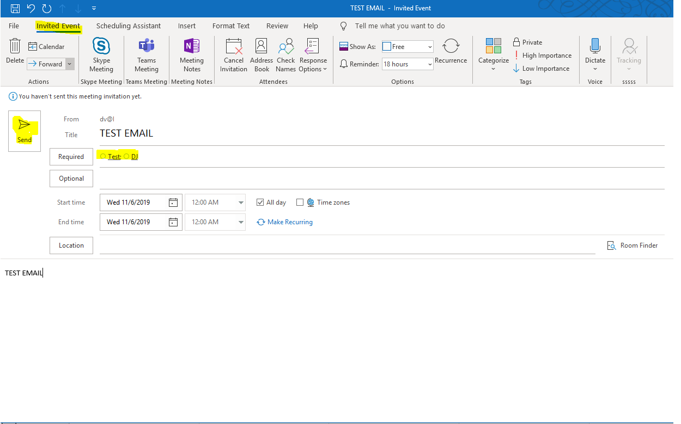Click the Optional attendees button
The height and width of the screenshot is (424, 681).
71,179
